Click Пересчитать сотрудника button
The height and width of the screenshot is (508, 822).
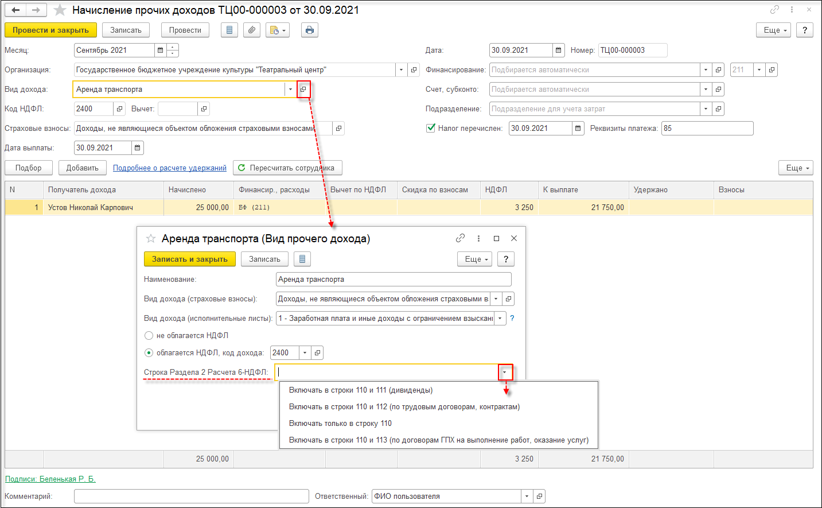click(287, 168)
